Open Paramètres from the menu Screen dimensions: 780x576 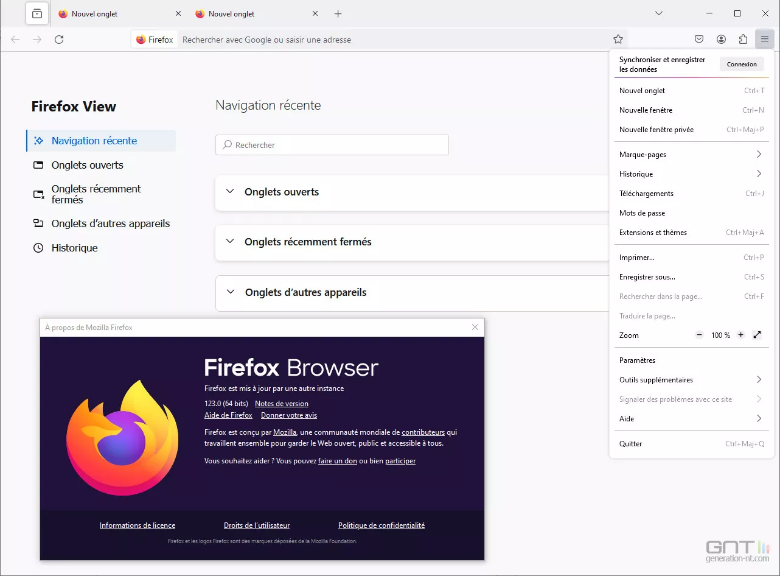pyautogui.click(x=691, y=360)
